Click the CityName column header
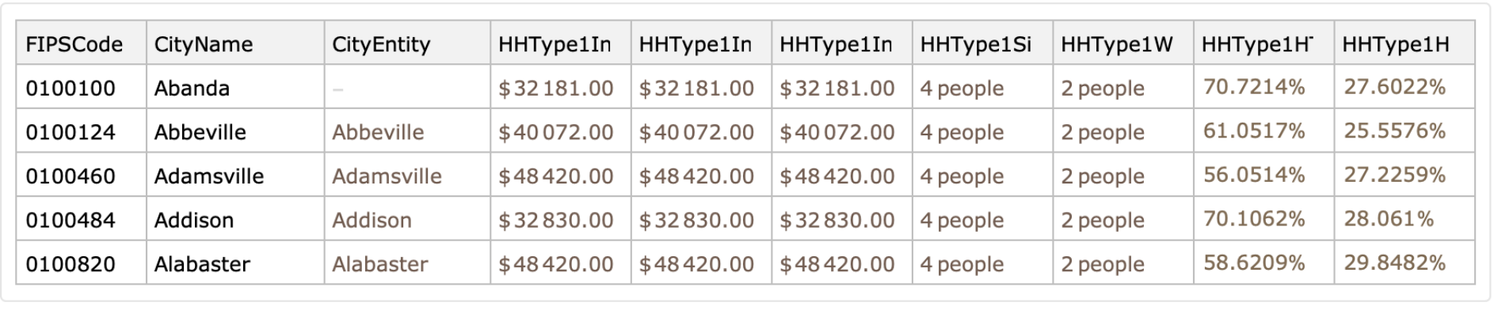 203,44
